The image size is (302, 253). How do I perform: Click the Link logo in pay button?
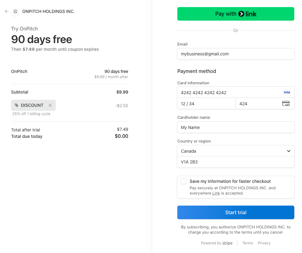tap(248, 14)
